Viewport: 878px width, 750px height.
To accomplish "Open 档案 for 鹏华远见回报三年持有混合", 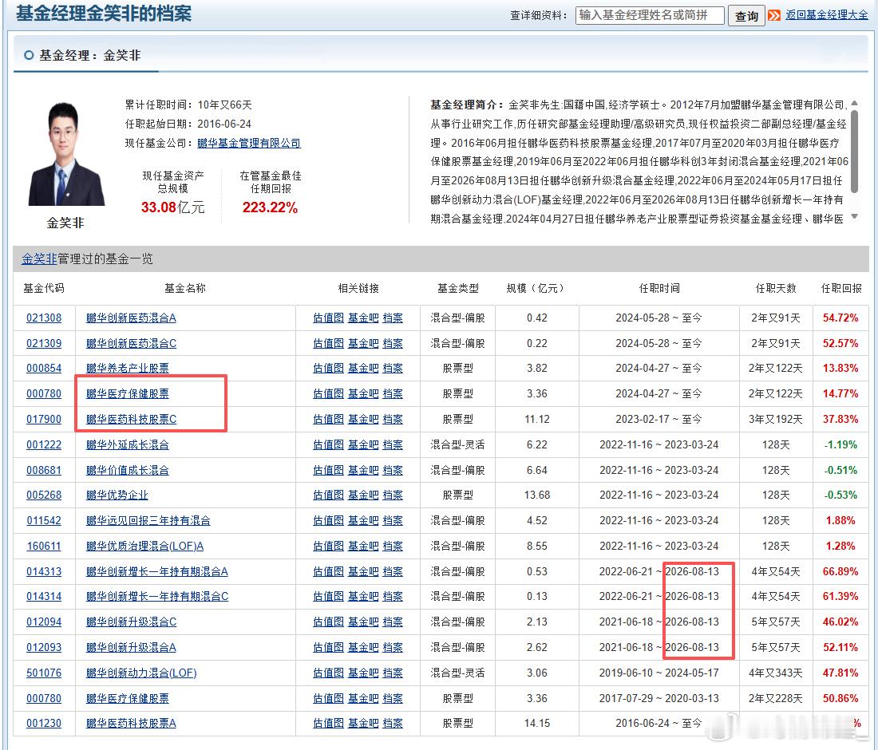I will [x=393, y=520].
